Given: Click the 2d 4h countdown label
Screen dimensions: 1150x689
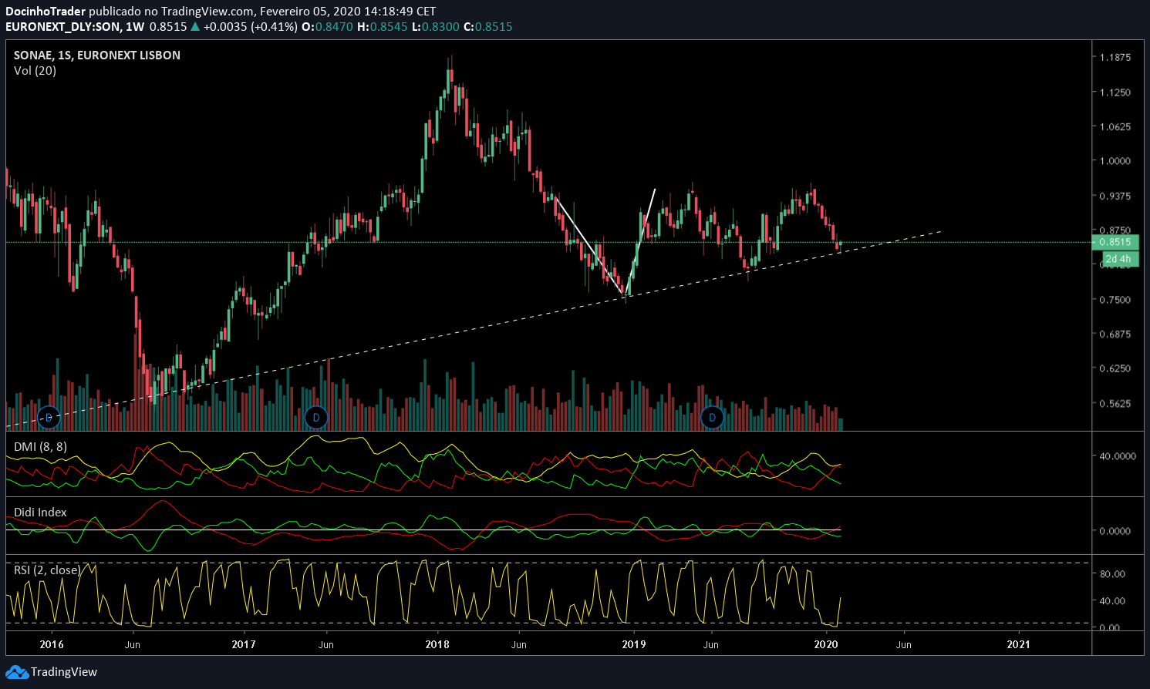Looking at the screenshot, I should (1118, 259).
